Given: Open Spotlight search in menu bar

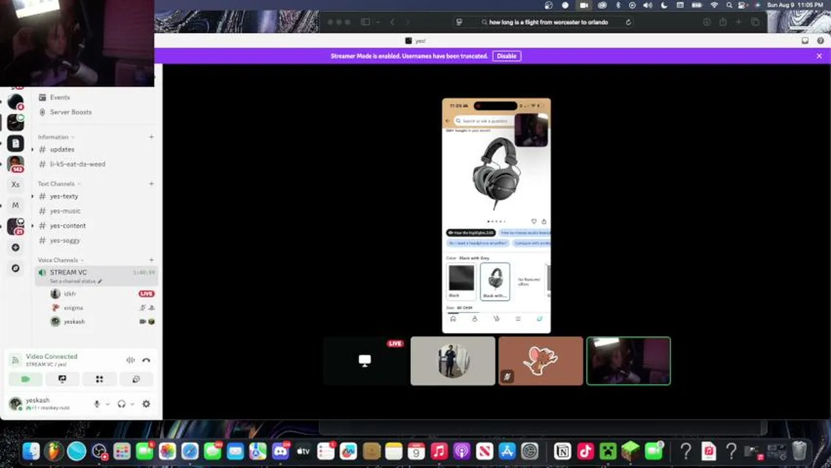Looking at the screenshot, I should (x=729, y=5).
